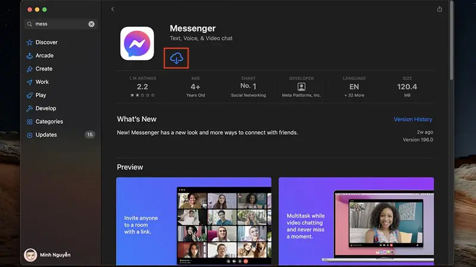Open the Develop section
476x267 pixels.
coord(45,109)
